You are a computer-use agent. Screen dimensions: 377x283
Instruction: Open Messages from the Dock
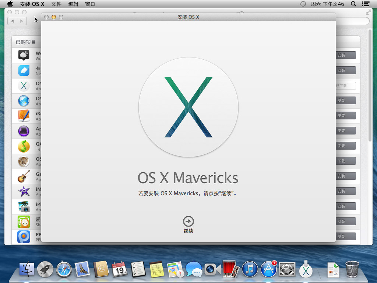pos(194,269)
